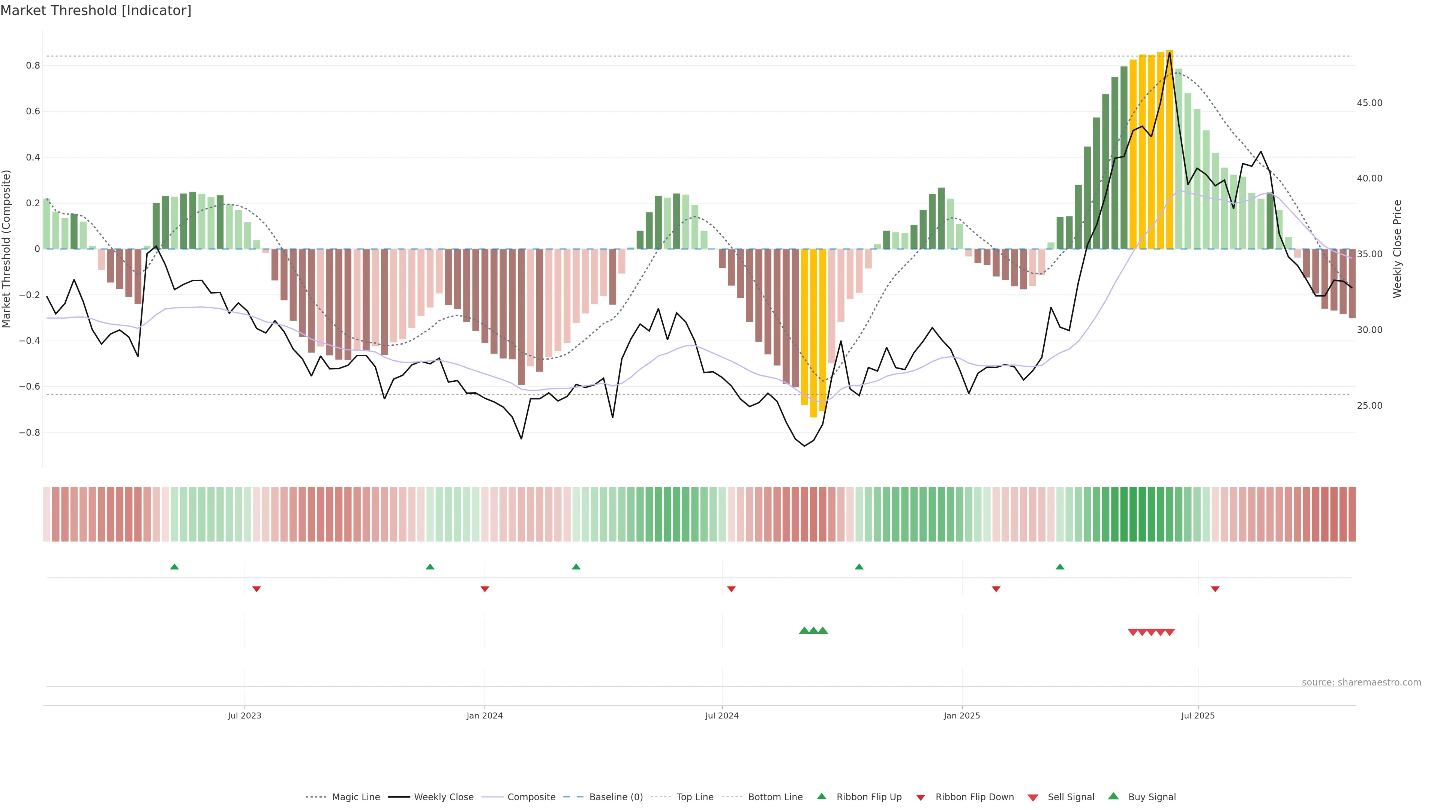Click the Jan 2024 x-axis label
The height and width of the screenshot is (810, 1440).
click(x=484, y=715)
